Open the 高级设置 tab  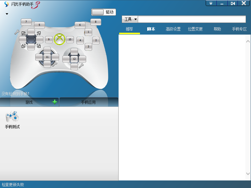pyautogui.click(x=173, y=29)
